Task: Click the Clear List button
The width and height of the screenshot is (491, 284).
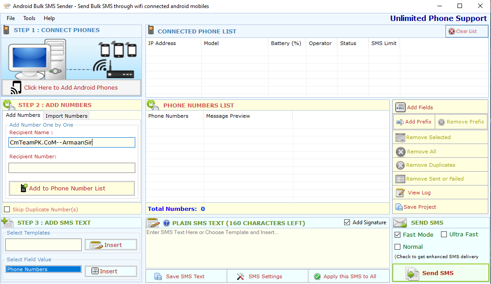Action: [466, 31]
